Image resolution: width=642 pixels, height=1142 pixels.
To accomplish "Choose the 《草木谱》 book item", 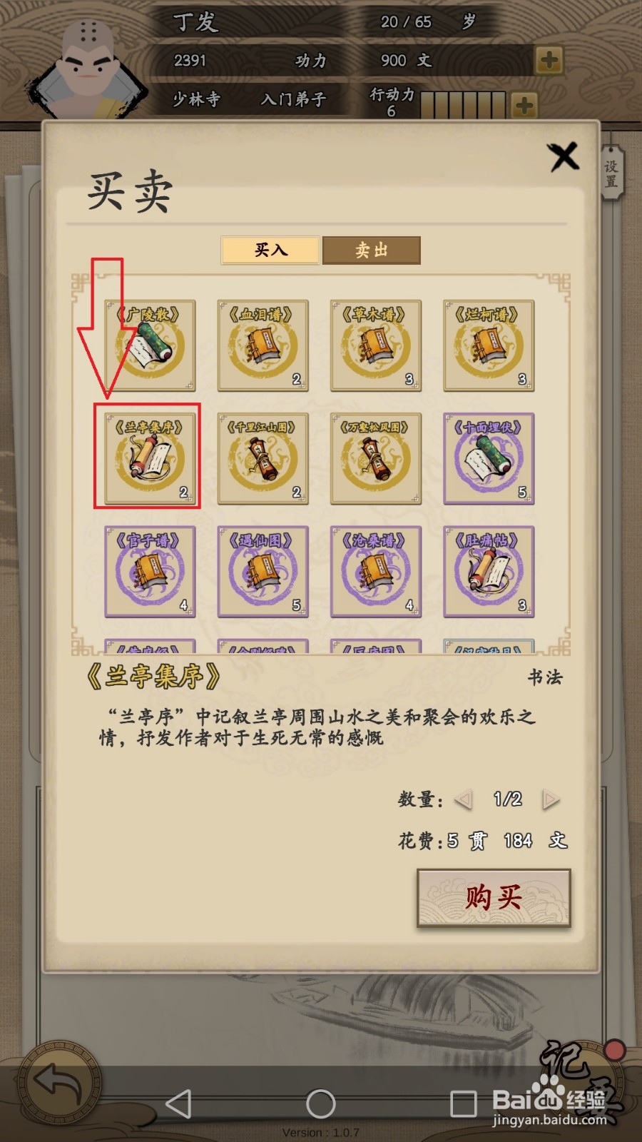I will (376, 345).
